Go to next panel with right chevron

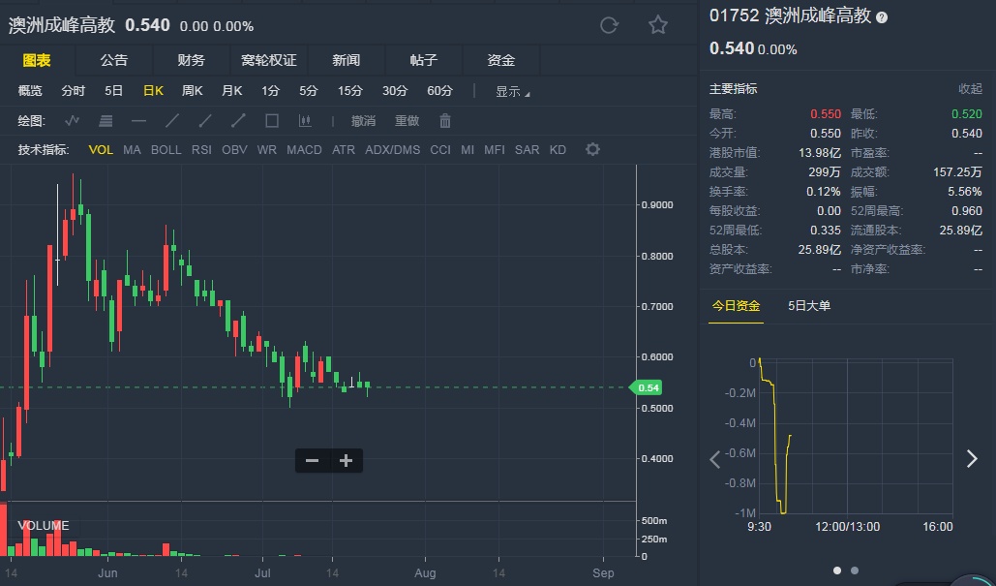coord(972,459)
